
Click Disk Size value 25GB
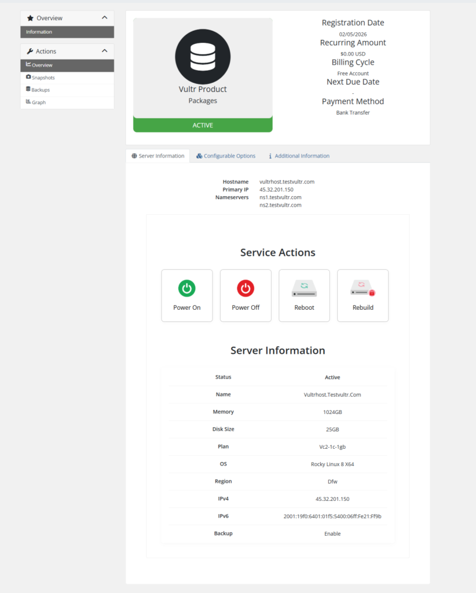click(x=332, y=429)
